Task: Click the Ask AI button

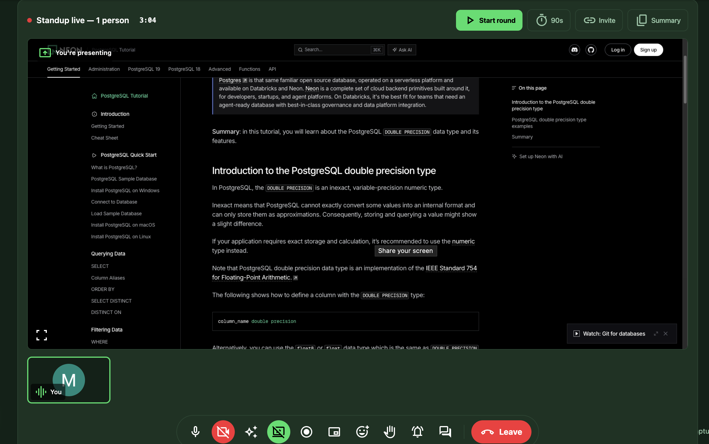Action: 402,49
